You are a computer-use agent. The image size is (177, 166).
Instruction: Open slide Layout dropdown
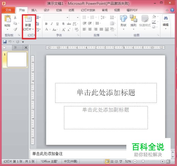38,17
